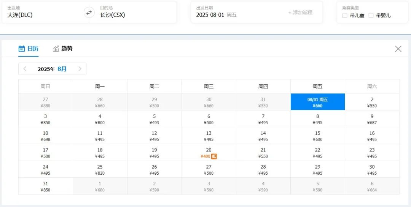Image resolution: width=411 pixels, height=207 pixels.
Task: Select August 30 priced ¥495
Action: (372, 169)
